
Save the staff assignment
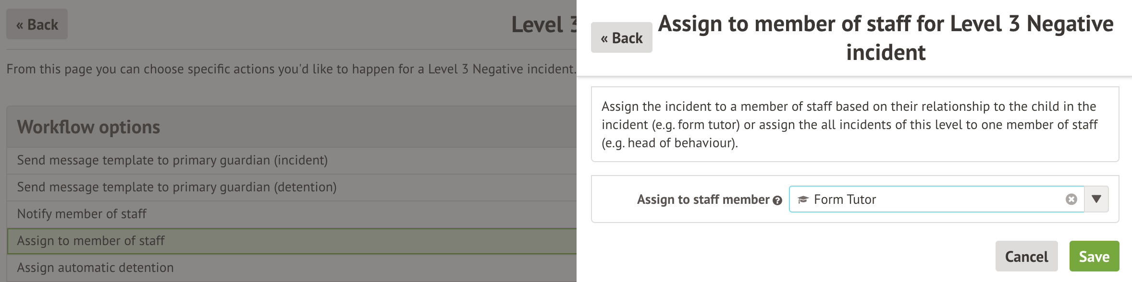tap(1094, 256)
